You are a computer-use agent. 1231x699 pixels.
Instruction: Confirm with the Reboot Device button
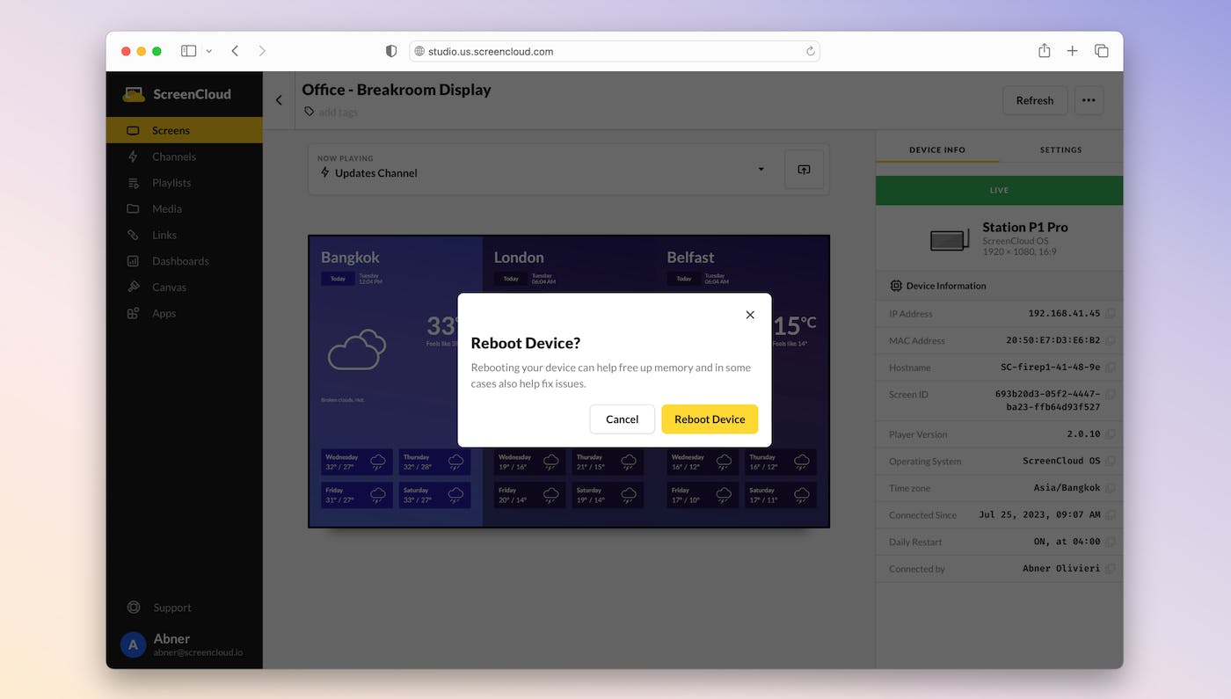point(710,419)
